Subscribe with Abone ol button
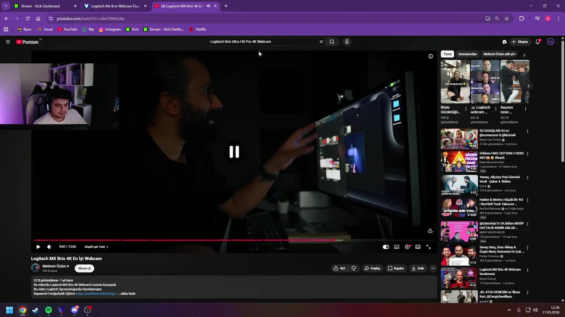 [84, 268]
